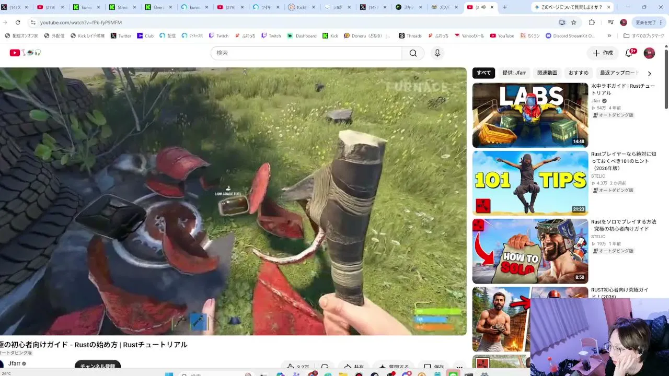669x376 pixels.
Task: Open the Threads bookmark
Action: (x=410, y=36)
